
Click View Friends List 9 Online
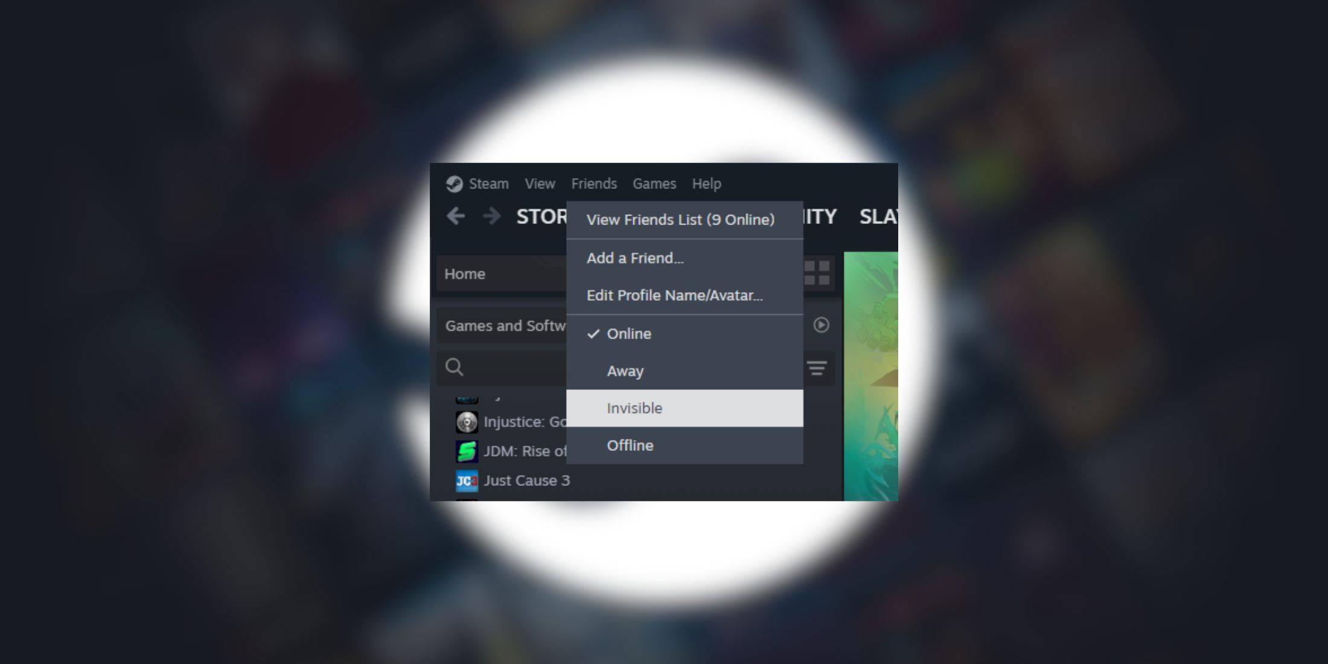(x=682, y=220)
